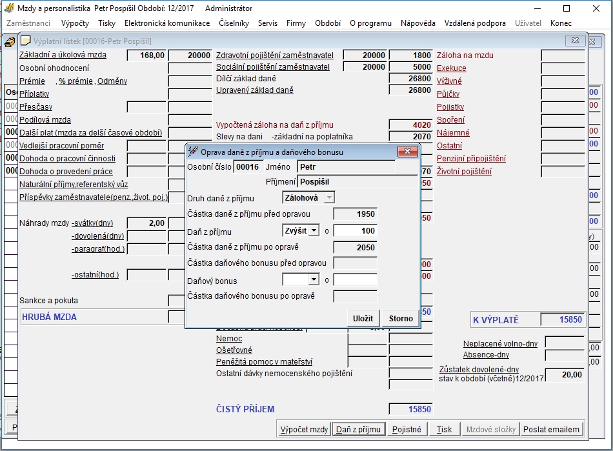
Task: Click the Uložit button
Action: [x=363, y=319]
